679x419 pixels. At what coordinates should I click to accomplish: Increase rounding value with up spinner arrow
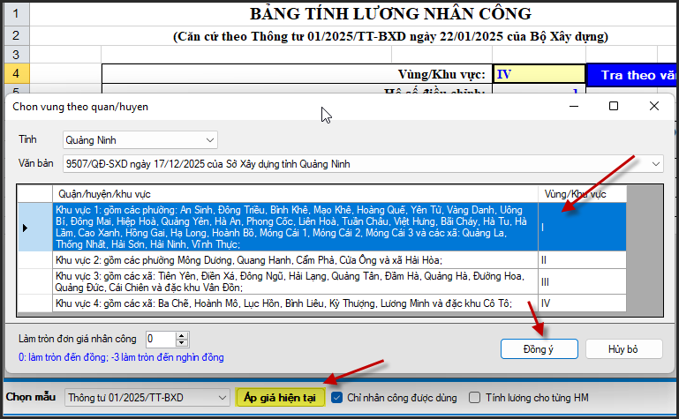(182, 335)
